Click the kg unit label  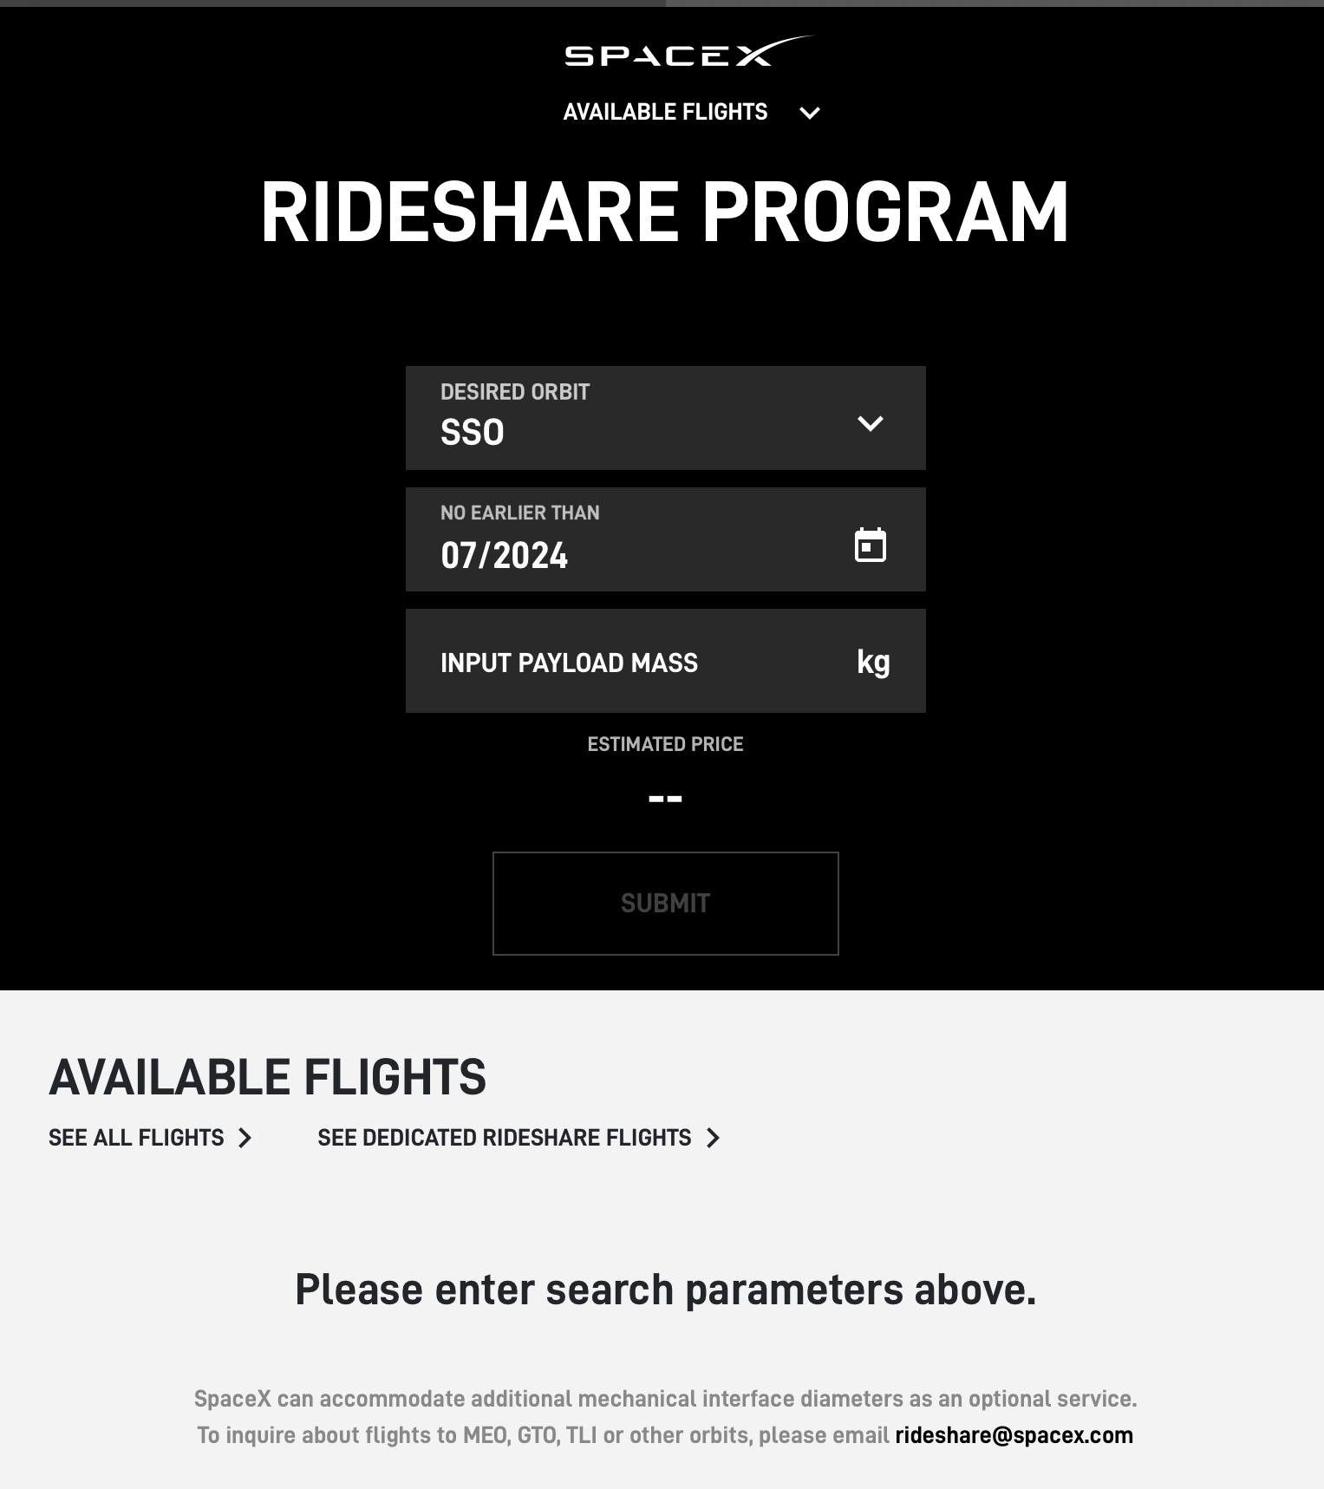(873, 662)
